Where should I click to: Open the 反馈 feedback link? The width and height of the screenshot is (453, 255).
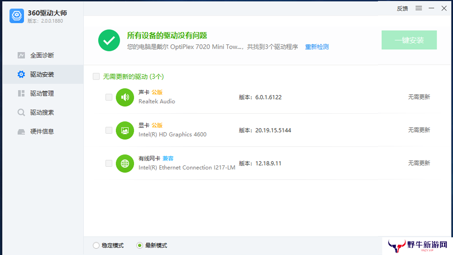click(x=402, y=8)
